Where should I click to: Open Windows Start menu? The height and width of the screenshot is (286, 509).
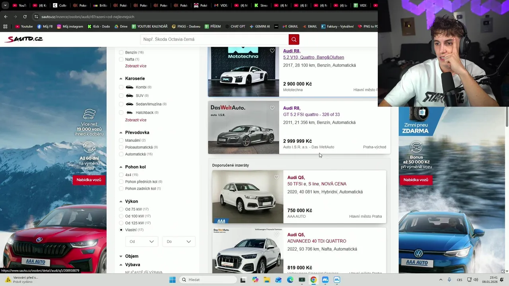[x=172, y=280]
